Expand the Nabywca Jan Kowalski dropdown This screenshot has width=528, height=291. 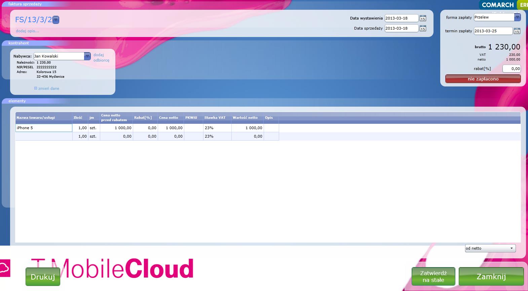point(87,56)
